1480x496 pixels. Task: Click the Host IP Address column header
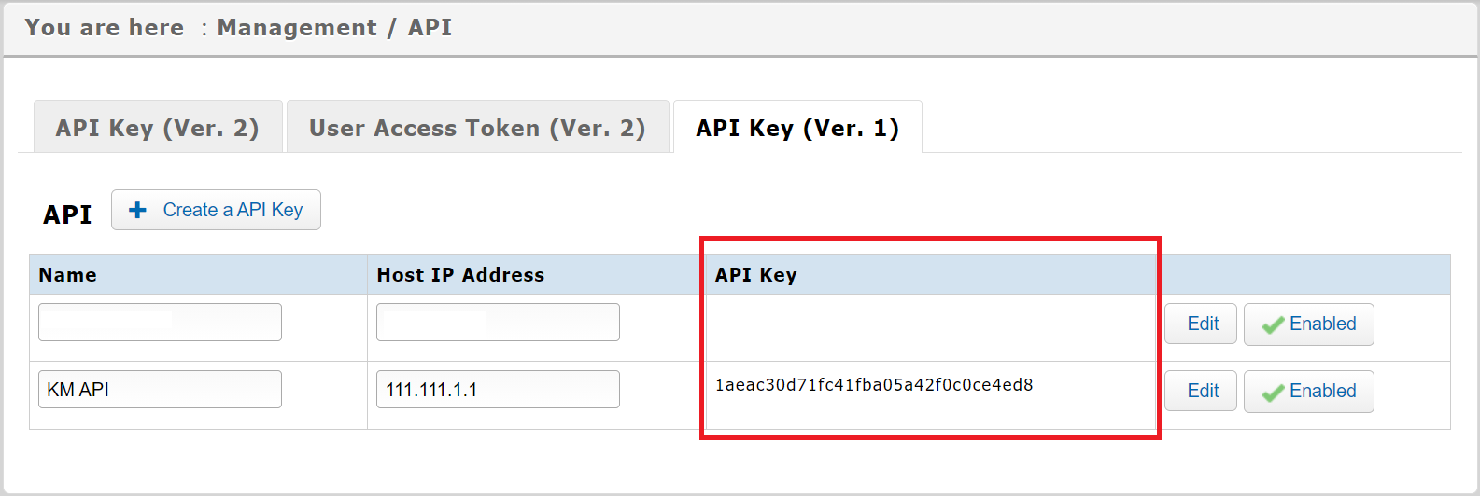[460, 275]
